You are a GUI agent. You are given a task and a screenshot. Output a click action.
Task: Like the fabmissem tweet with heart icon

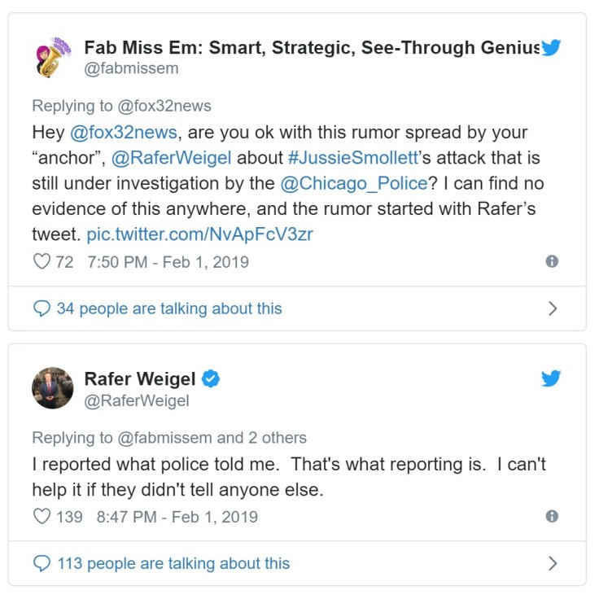[x=41, y=262]
